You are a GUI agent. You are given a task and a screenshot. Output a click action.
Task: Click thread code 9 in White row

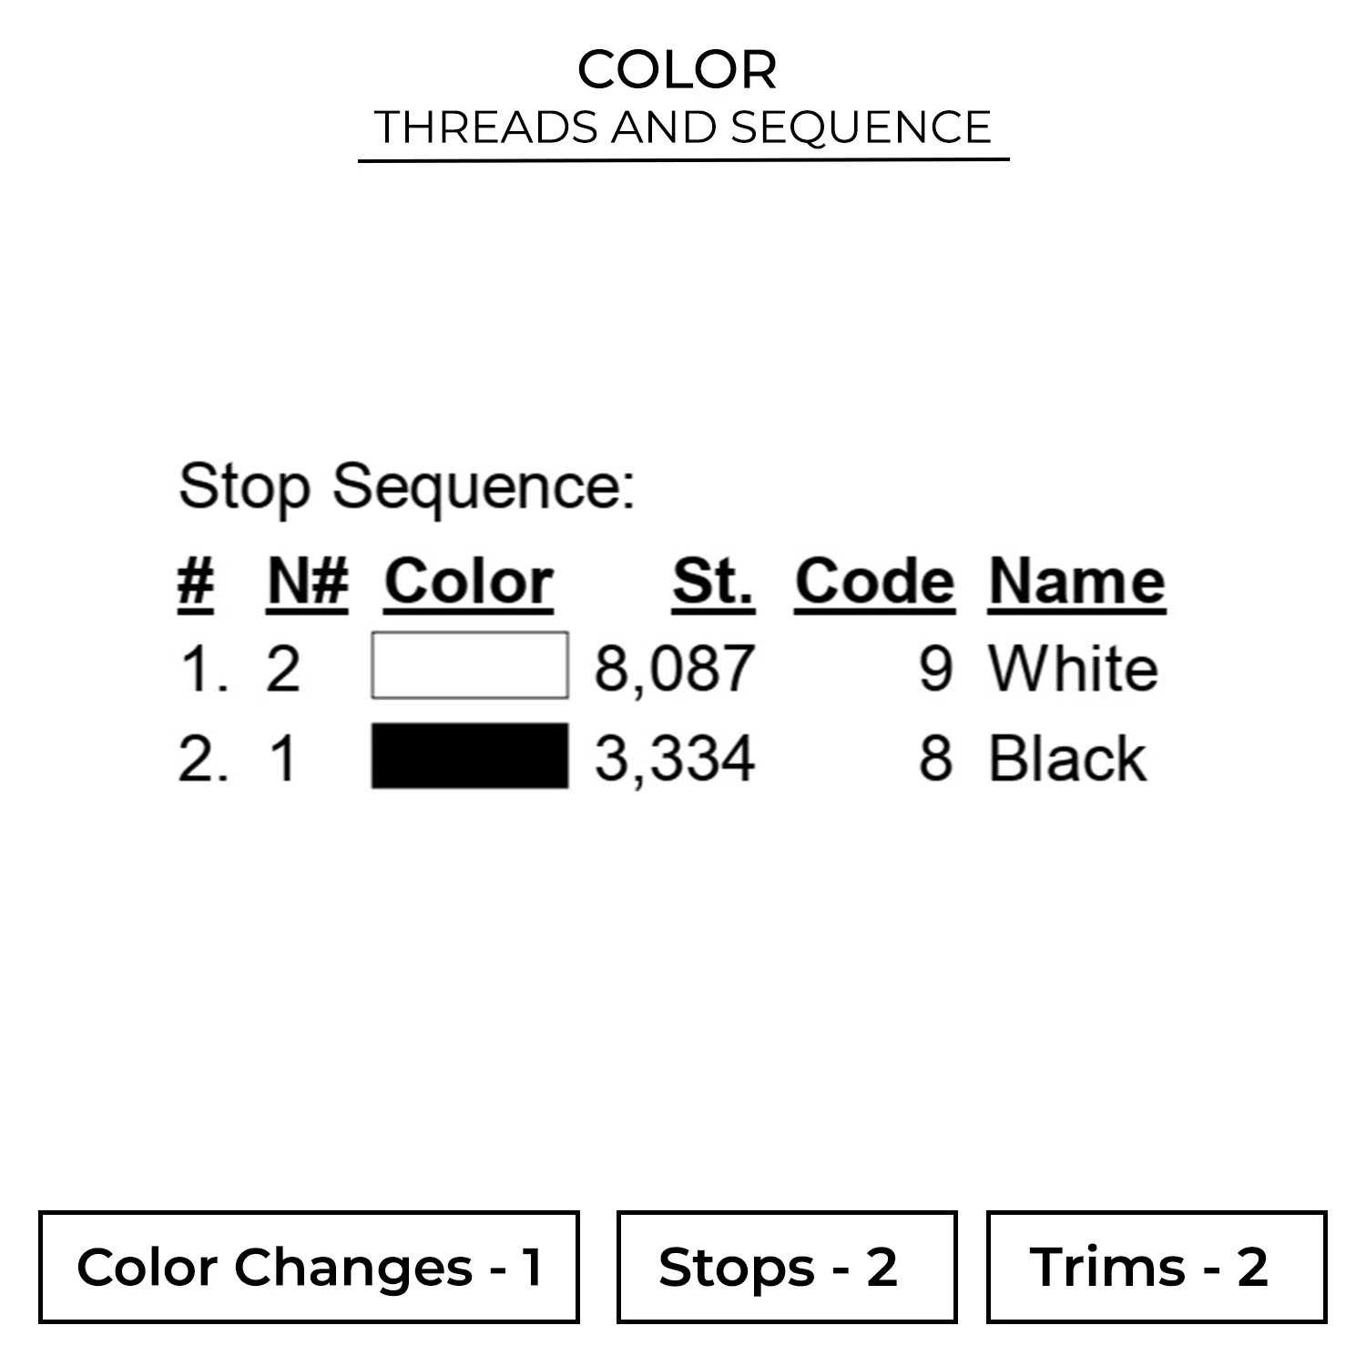pos(935,668)
